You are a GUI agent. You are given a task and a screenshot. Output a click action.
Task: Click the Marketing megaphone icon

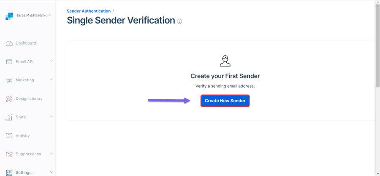tap(9, 80)
